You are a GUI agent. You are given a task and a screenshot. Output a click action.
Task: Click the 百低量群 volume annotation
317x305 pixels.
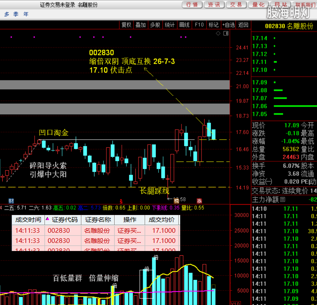[x=67, y=278]
